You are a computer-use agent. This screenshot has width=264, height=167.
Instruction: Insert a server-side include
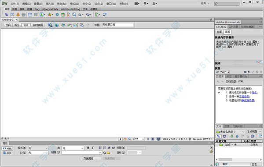pos(69,15)
